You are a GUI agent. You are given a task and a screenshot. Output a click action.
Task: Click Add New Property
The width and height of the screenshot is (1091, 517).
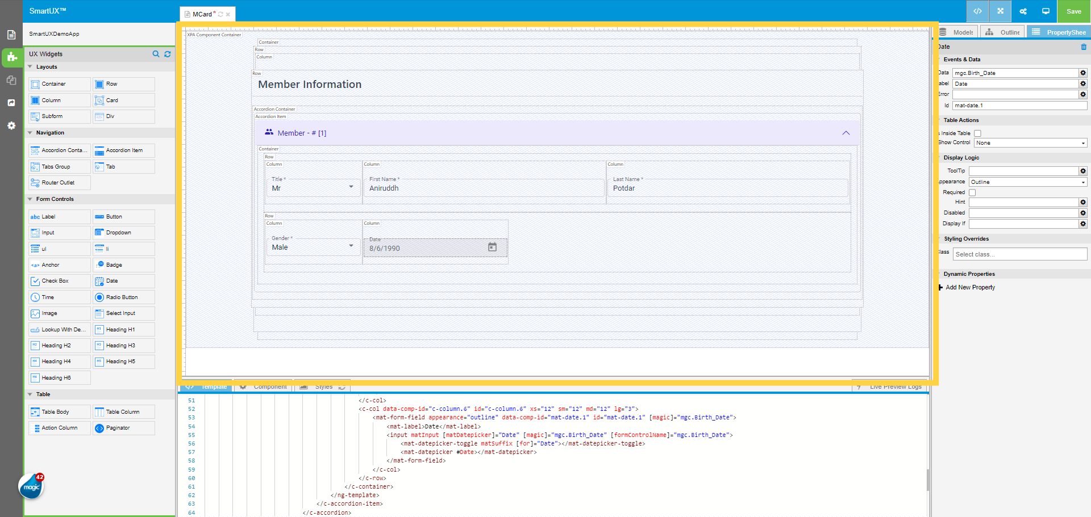970,288
